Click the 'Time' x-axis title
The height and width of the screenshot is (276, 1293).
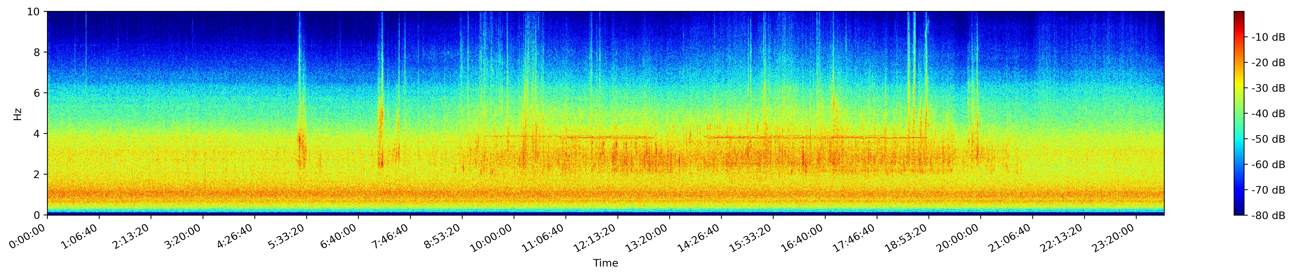tap(605, 264)
